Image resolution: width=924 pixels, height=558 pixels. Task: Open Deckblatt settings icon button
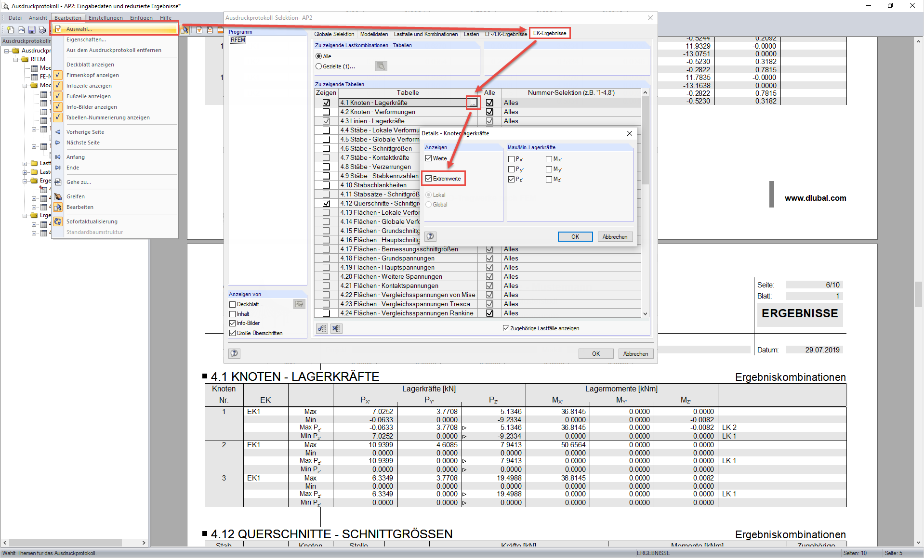299,304
